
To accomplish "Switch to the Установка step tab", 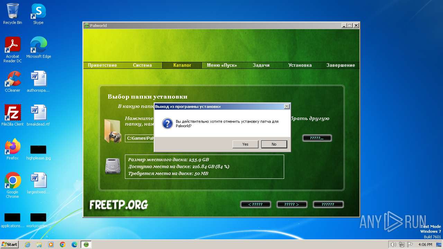I will click(300, 65).
